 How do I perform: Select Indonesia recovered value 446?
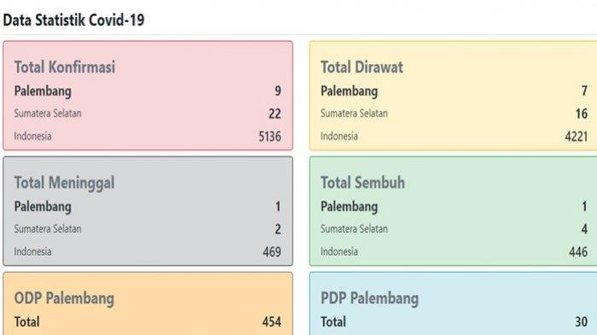(x=578, y=251)
